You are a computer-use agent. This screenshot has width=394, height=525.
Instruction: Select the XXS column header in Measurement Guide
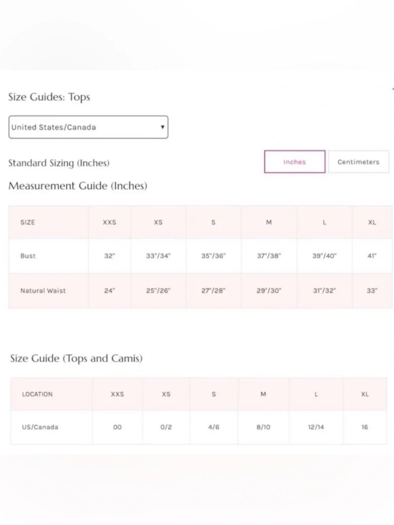110,223
